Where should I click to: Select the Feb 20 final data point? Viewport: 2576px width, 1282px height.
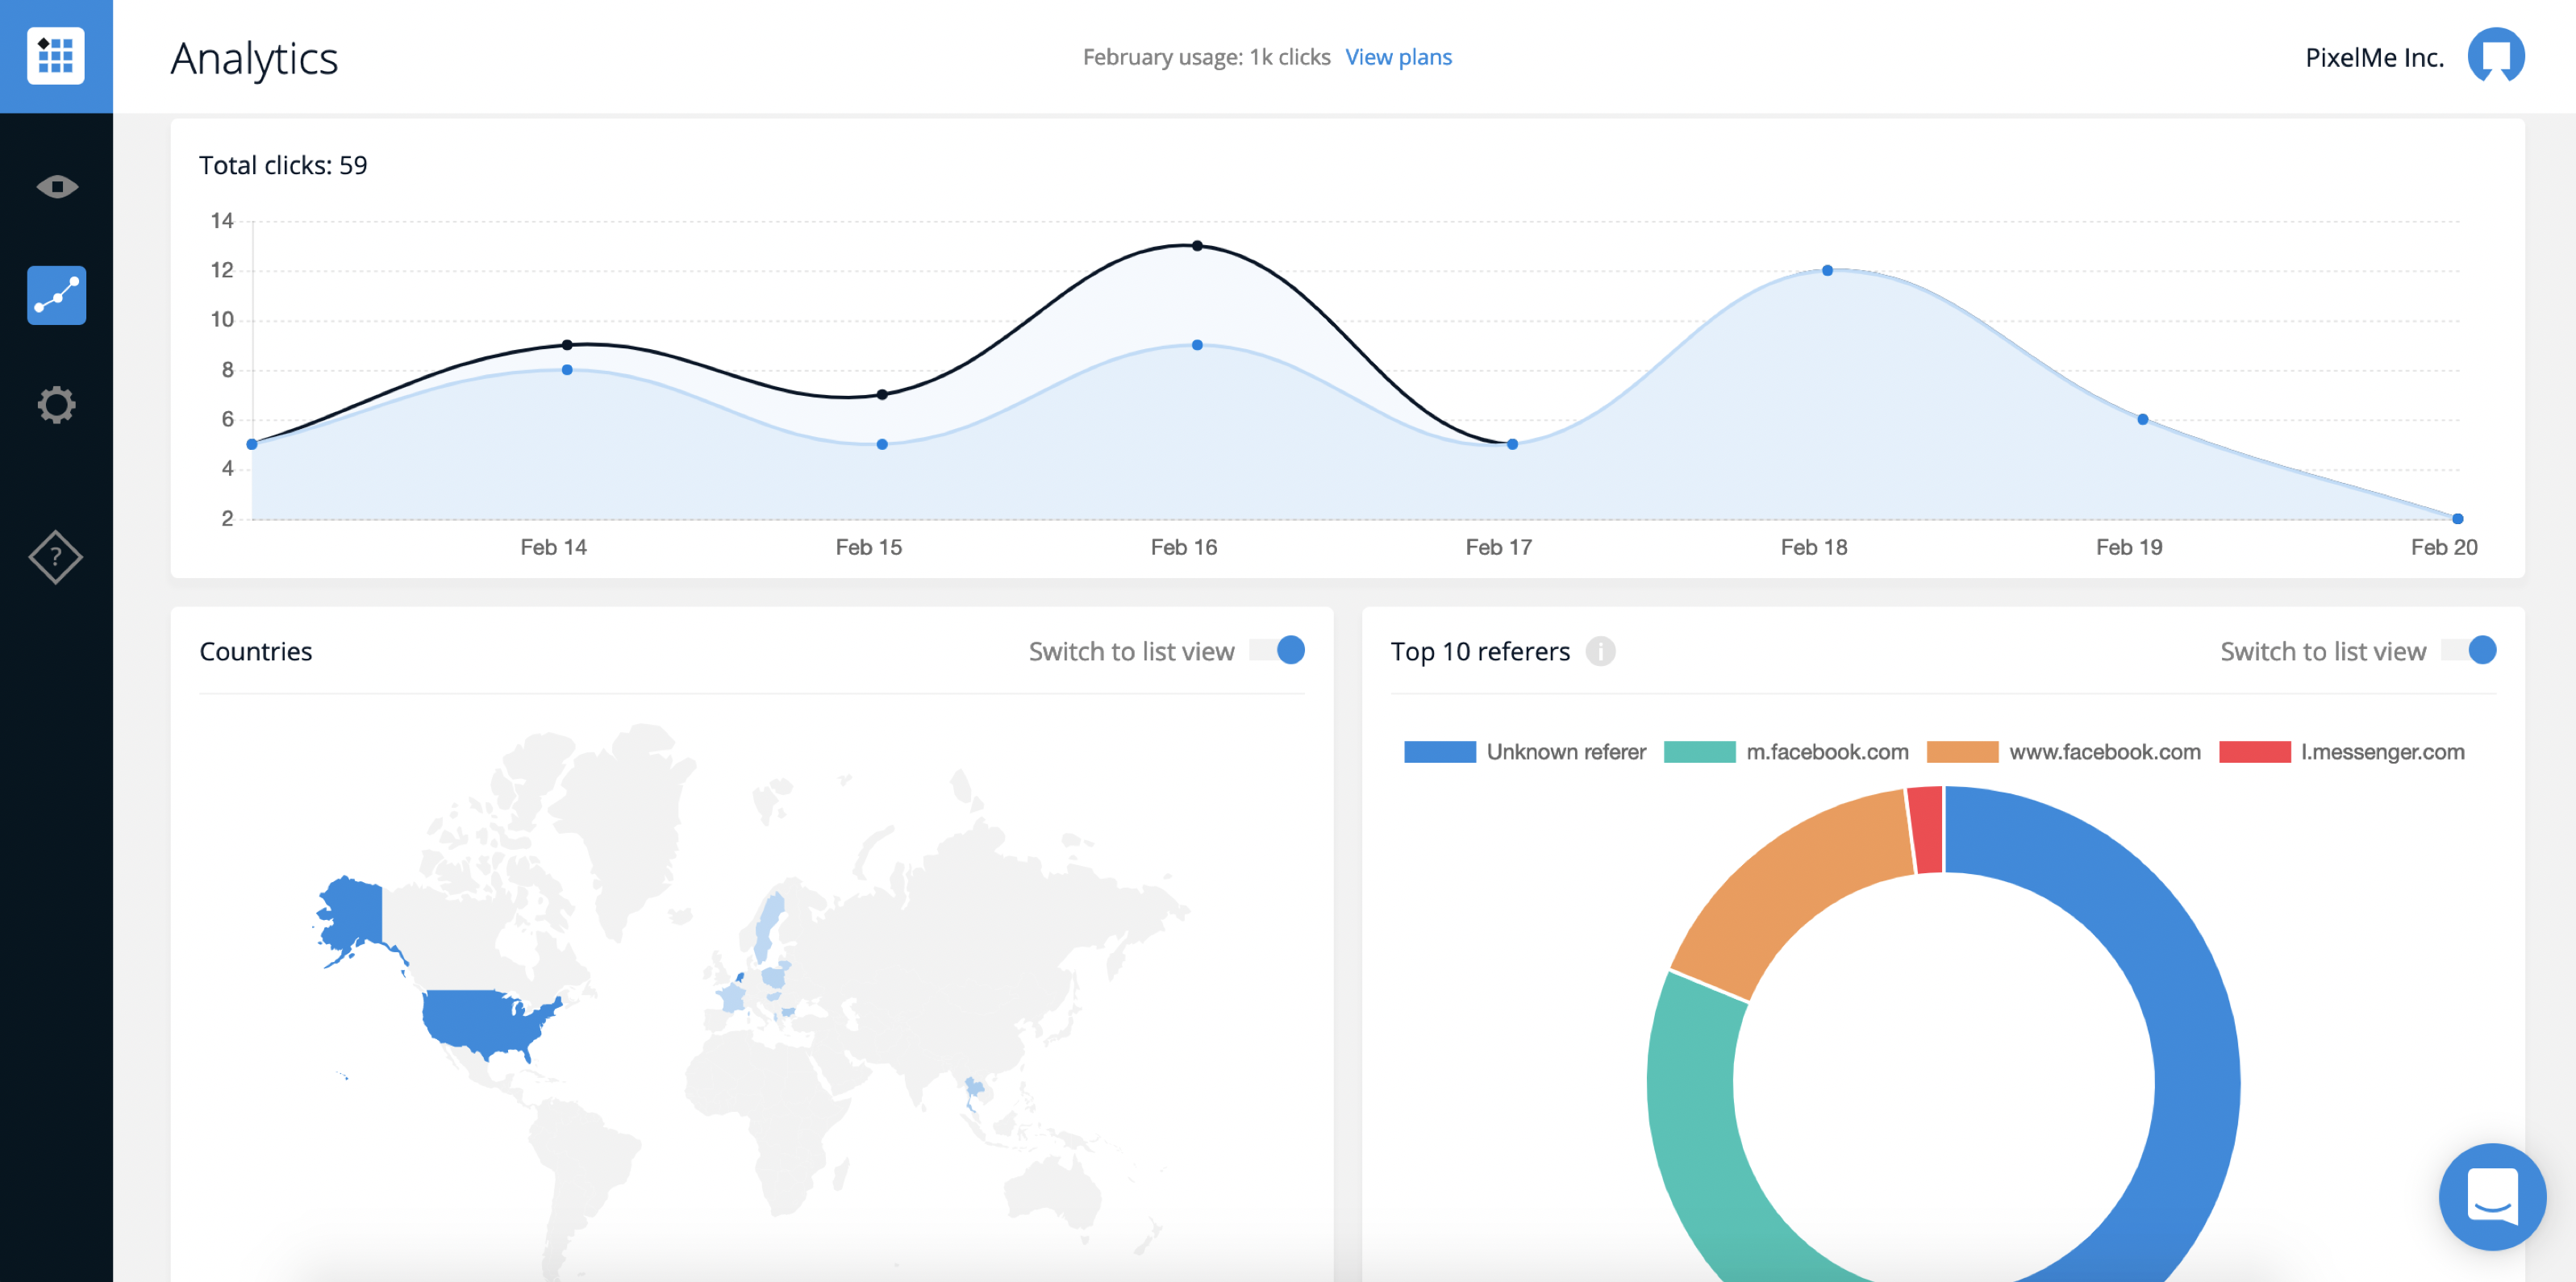click(x=2457, y=519)
